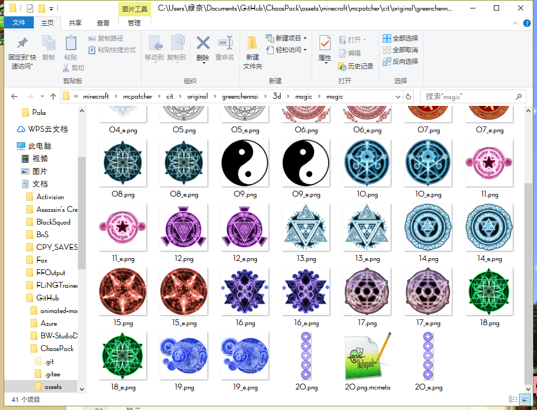537x410 pixels.
Task: Click Select All (全部选择)
Action: tap(400, 38)
